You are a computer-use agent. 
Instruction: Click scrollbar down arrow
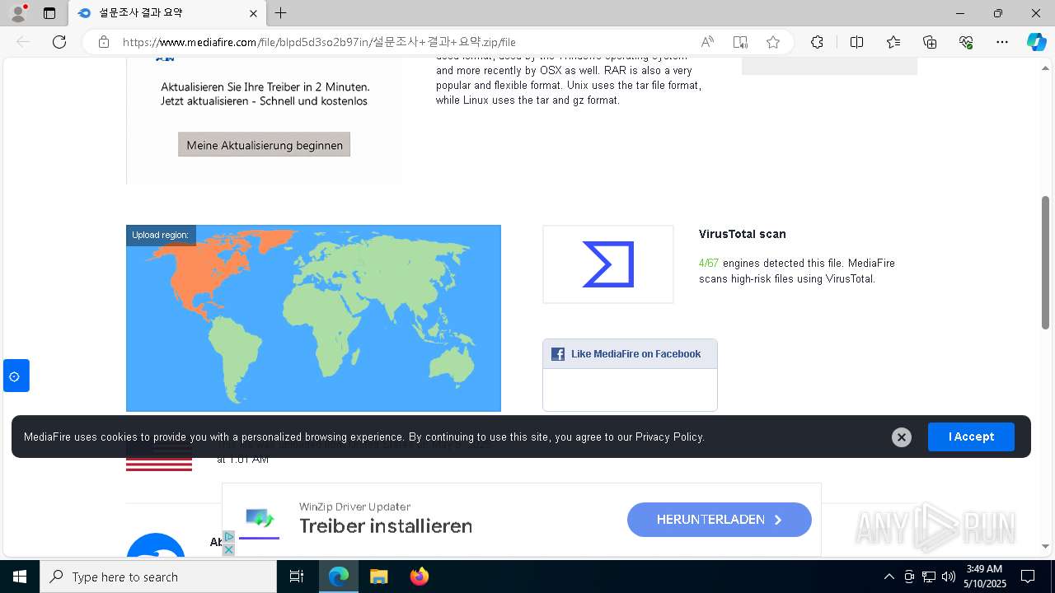point(1046,546)
